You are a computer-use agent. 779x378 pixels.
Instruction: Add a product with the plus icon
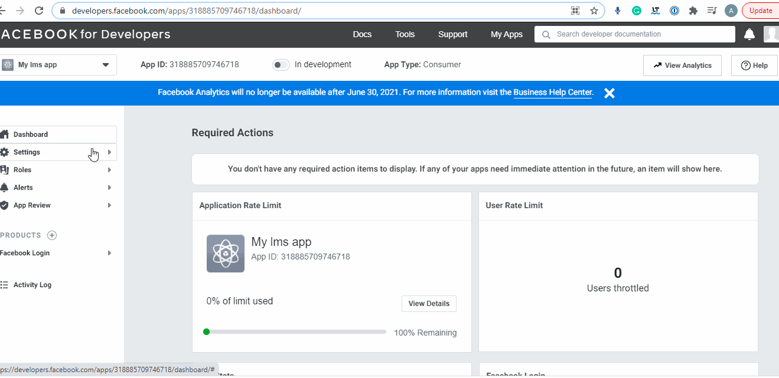52,235
